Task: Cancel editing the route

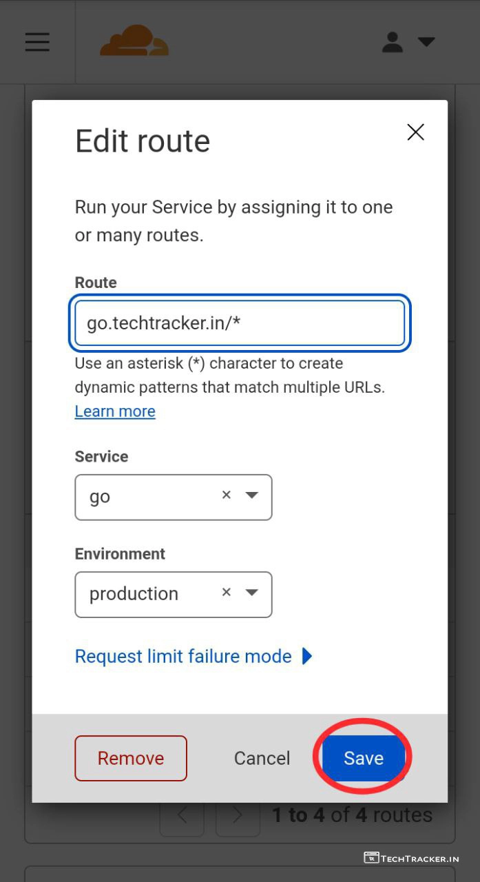Action: (262, 759)
